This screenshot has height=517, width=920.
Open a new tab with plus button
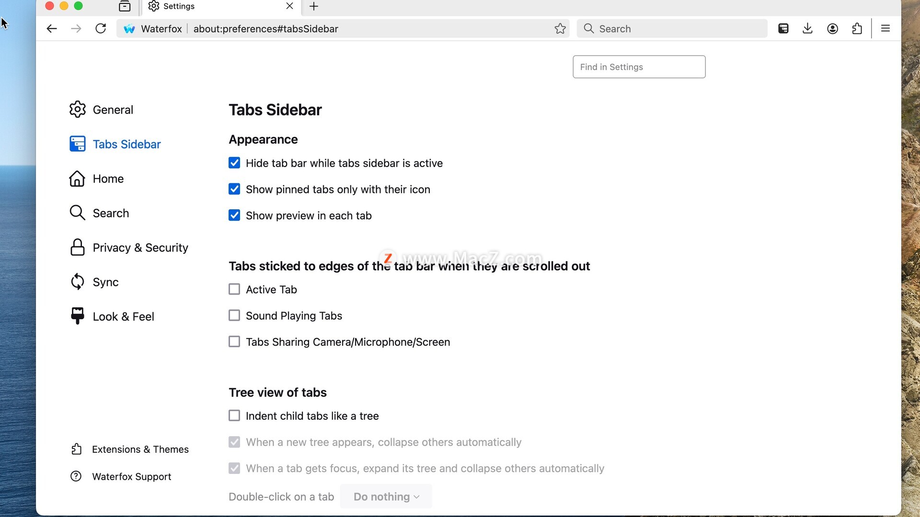coord(314,6)
